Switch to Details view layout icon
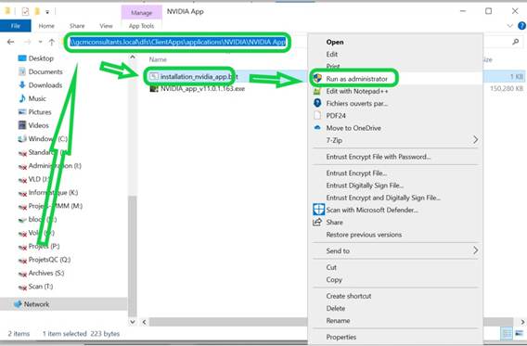The image size is (527, 346). point(507,334)
